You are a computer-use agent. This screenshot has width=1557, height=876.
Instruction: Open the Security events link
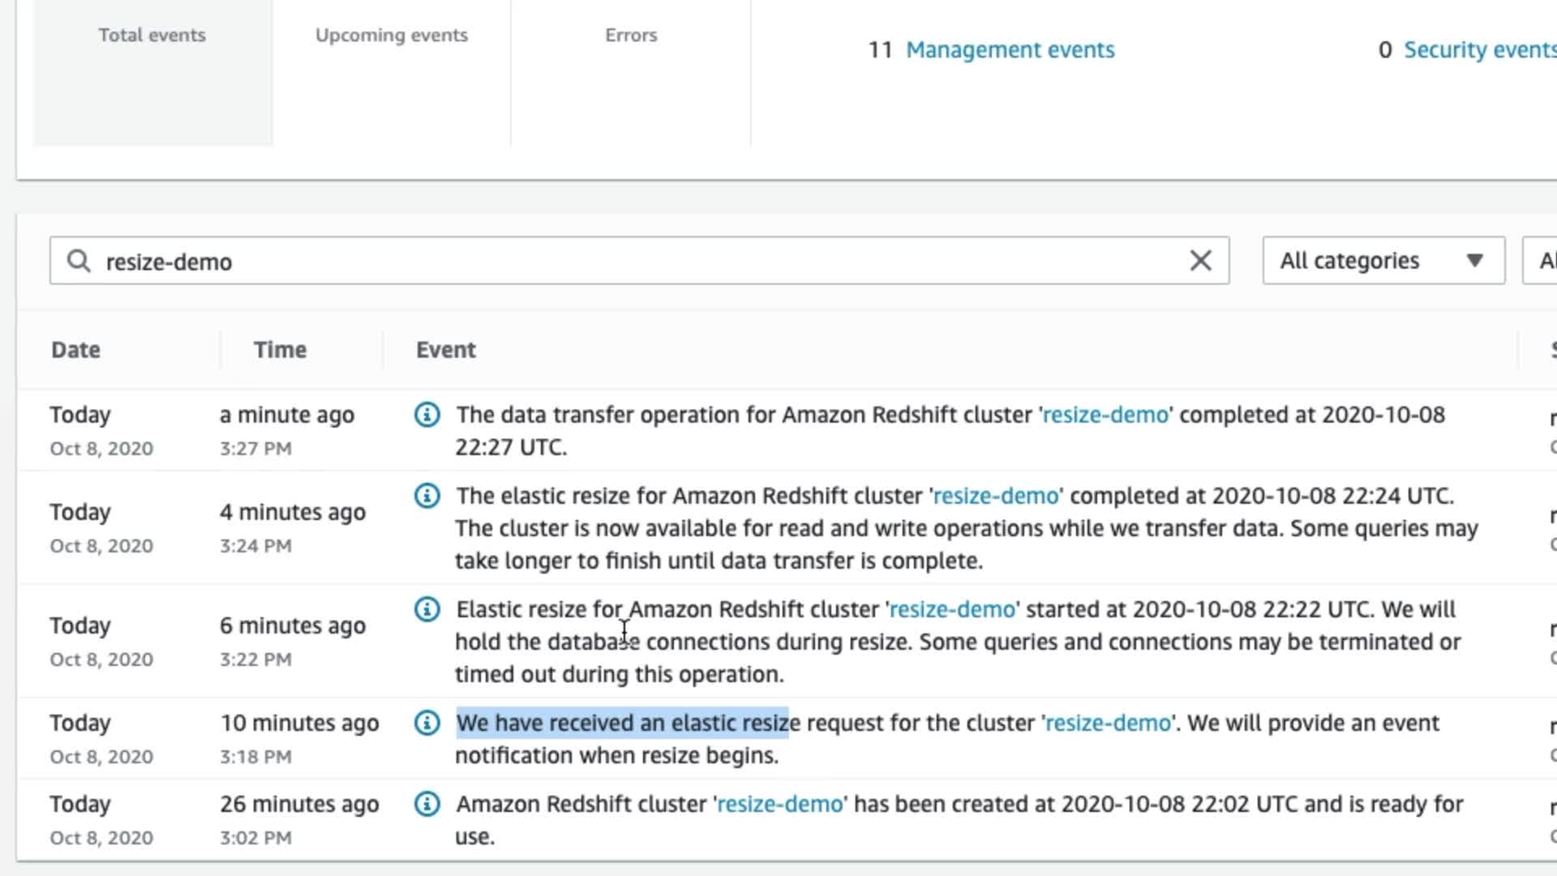pyautogui.click(x=1480, y=50)
